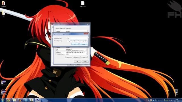The image size is (182, 102).
Task: Confirm the variable edit with OK
Action: 75,44
